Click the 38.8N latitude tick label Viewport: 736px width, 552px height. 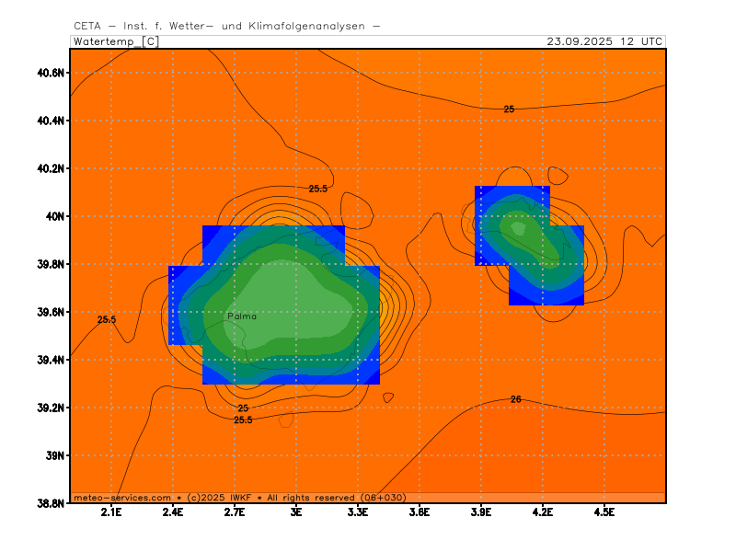click(x=51, y=503)
